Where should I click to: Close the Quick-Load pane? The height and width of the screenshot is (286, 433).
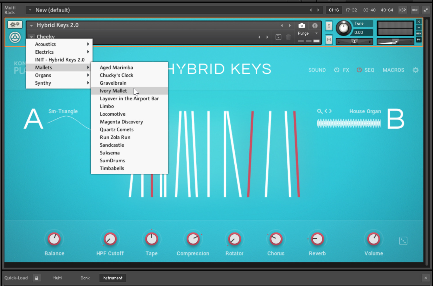[426, 278]
